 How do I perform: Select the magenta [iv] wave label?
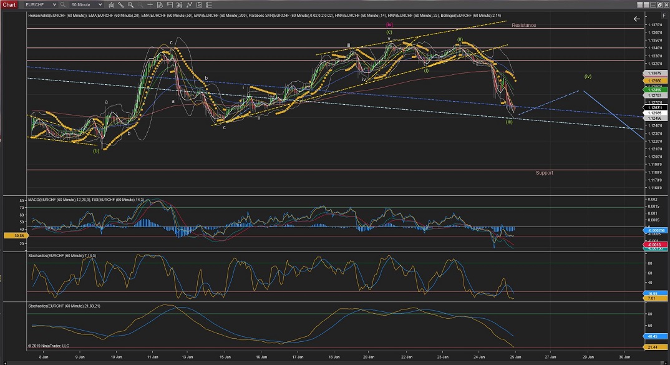coord(389,25)
